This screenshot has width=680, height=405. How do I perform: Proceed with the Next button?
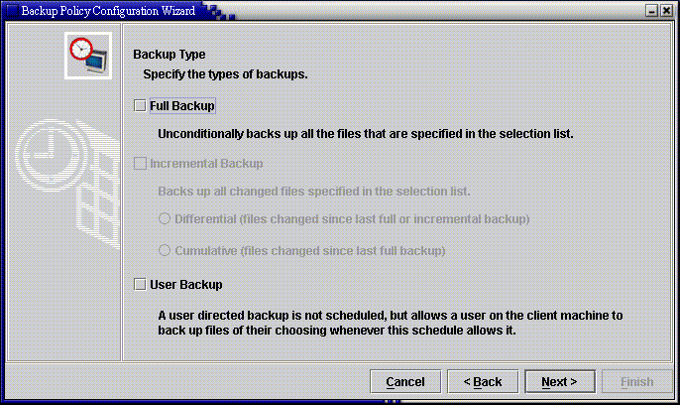560,381
